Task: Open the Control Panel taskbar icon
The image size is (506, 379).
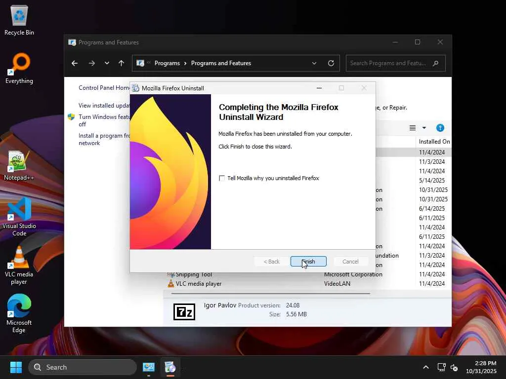Action: click(x=149, y=367)
